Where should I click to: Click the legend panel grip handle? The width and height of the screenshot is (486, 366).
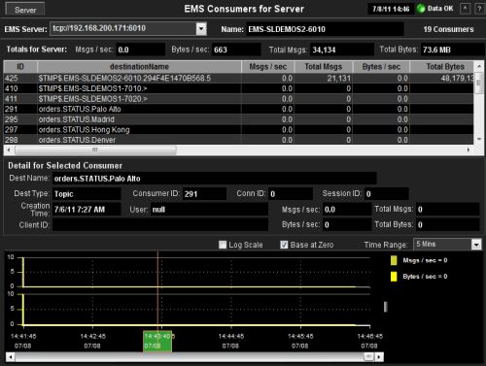386,307
